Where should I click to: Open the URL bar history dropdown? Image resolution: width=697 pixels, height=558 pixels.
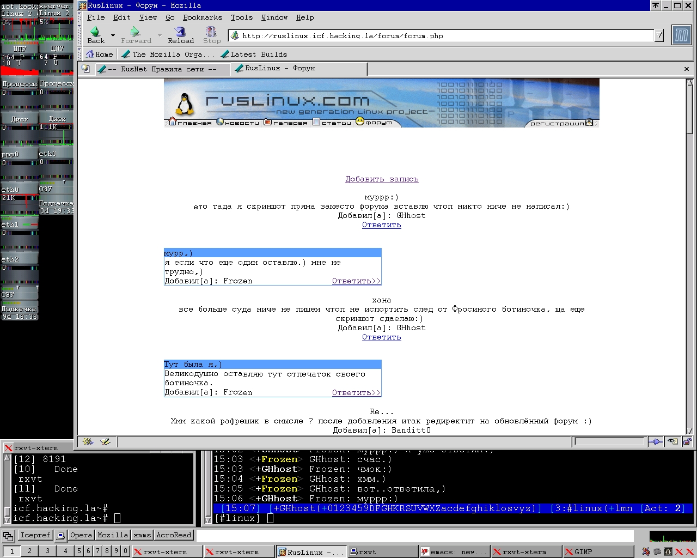tap(659, 35)
